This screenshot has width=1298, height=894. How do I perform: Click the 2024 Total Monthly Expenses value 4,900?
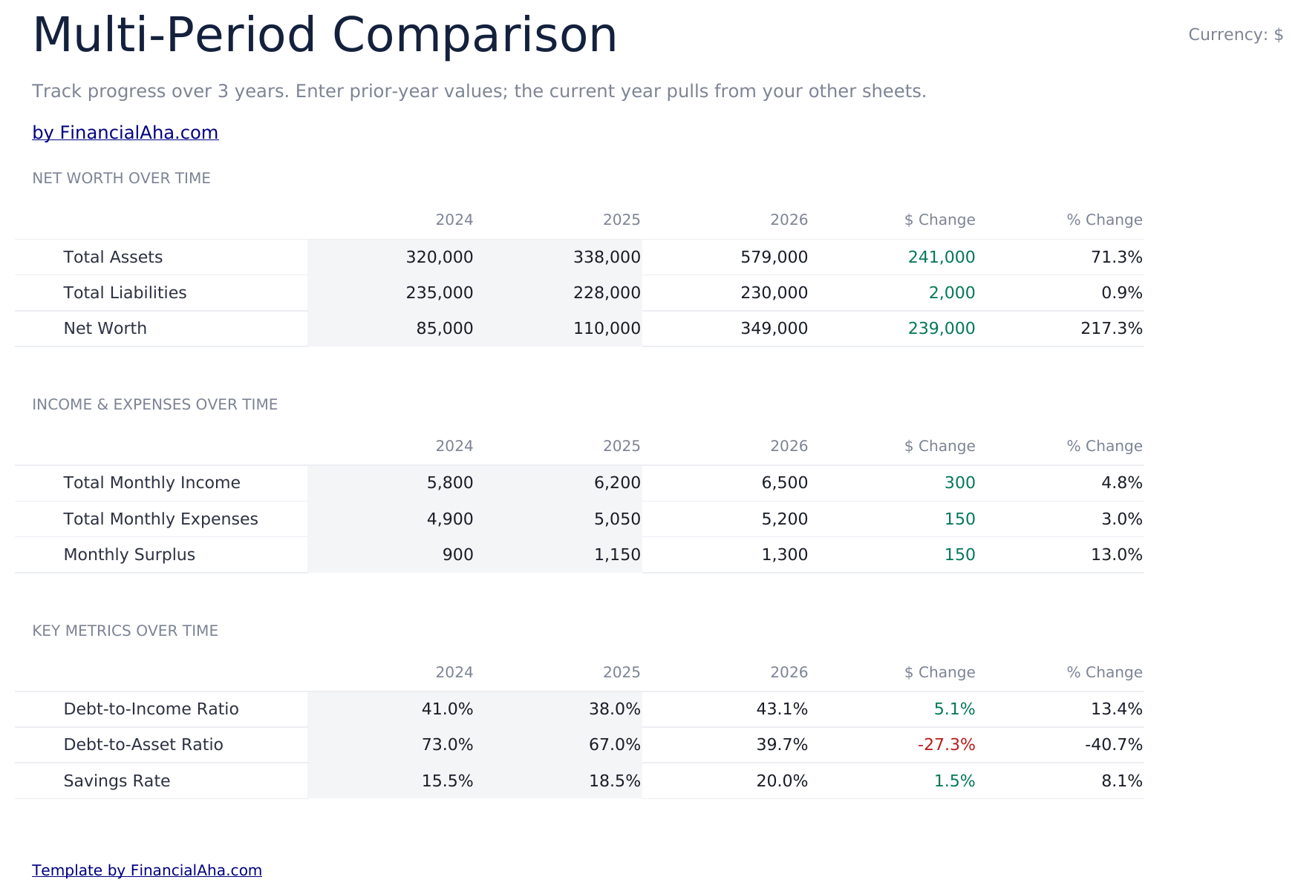(x=450, y=519)
